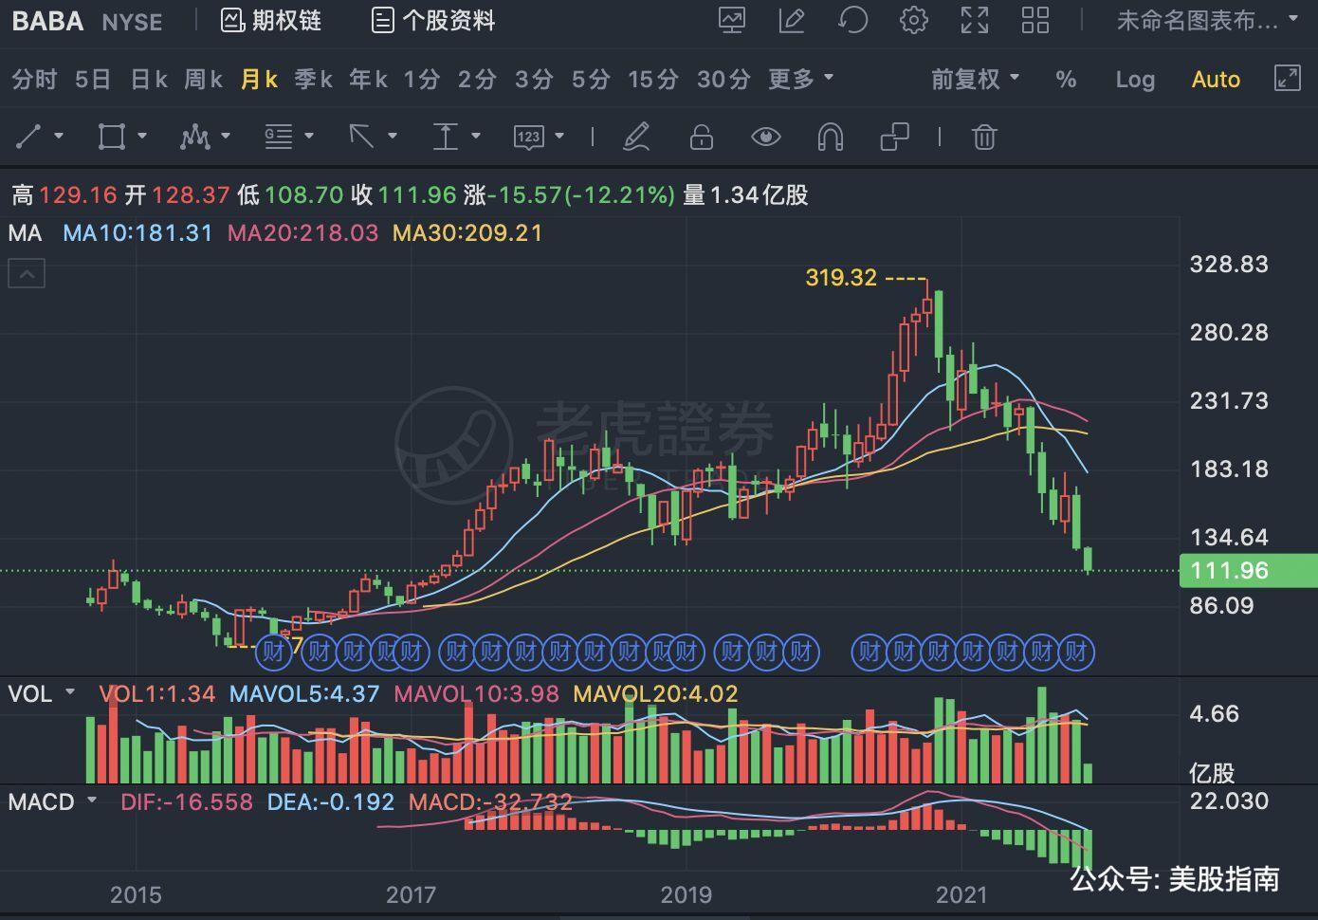Click the MA30:209.21 legend value
Image resolution: width=1318 pixels, height=920 pixels.
pyautogui.click(x=467, y=233)
